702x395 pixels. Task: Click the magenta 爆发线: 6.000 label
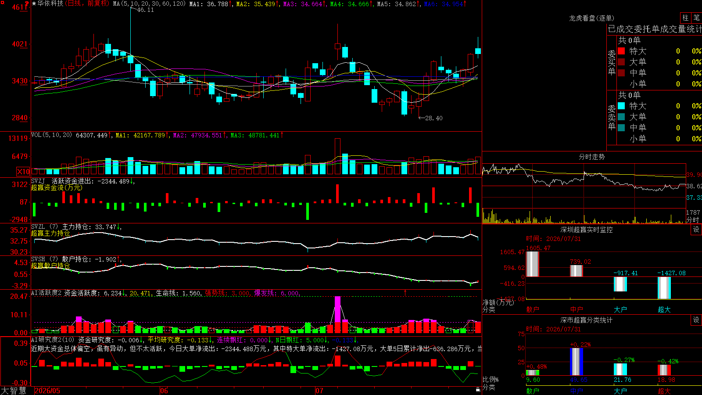pyautogui.click(x=277, y=293)
